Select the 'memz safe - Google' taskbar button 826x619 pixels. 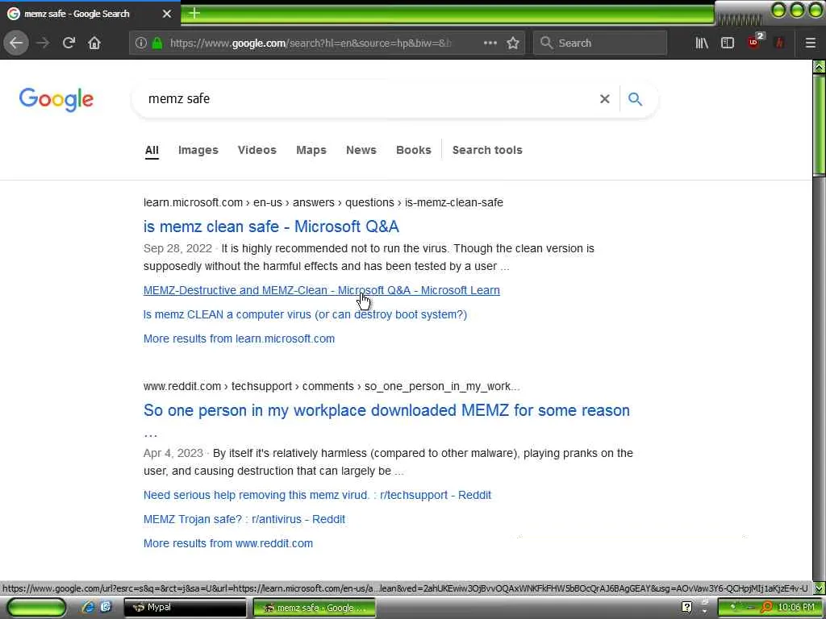pos(315,608)
